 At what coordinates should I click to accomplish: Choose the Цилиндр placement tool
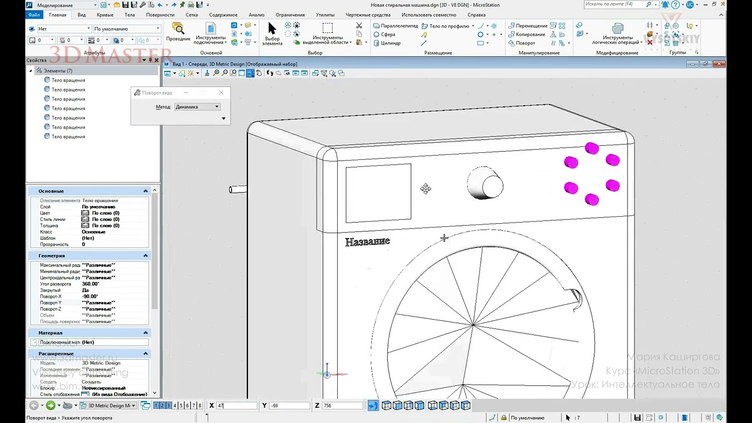click(390, 43)
